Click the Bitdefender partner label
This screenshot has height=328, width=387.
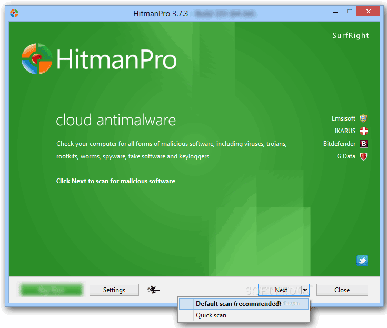[339, 144]
